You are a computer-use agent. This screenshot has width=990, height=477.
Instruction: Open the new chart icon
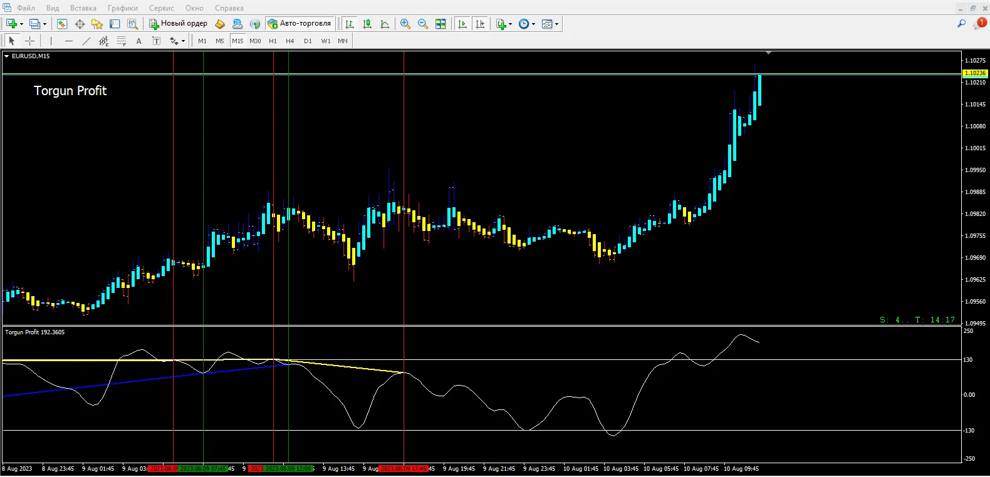pos(11,24)
